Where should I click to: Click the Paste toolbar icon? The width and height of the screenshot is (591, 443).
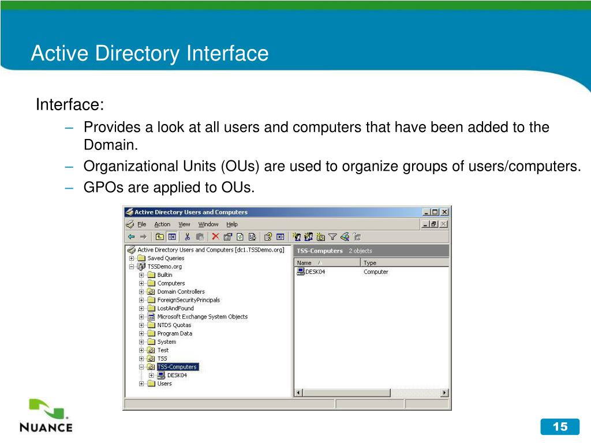[200, 236]
